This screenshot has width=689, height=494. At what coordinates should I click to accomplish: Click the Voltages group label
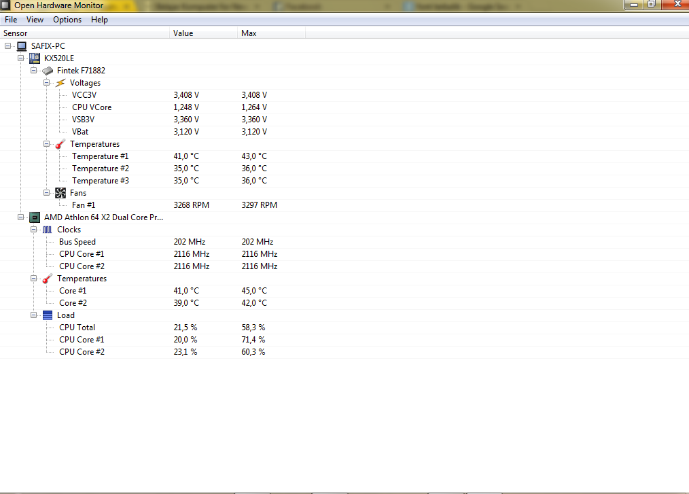85,83
